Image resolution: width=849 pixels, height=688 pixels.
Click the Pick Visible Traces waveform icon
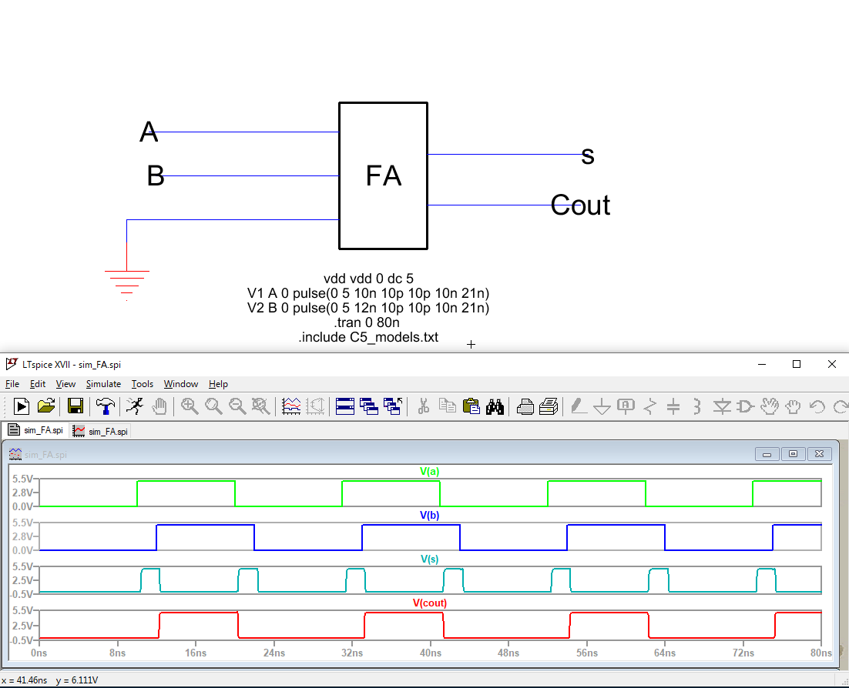pos(290,406)
